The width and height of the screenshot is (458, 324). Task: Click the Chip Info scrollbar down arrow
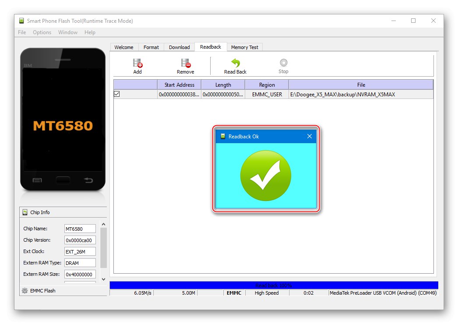click(x=103, y=279)
